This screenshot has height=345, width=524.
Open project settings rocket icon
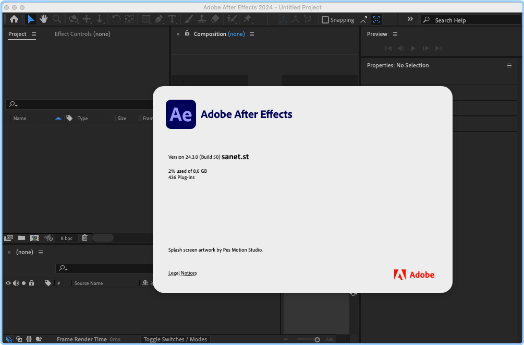tap(48, 238)
